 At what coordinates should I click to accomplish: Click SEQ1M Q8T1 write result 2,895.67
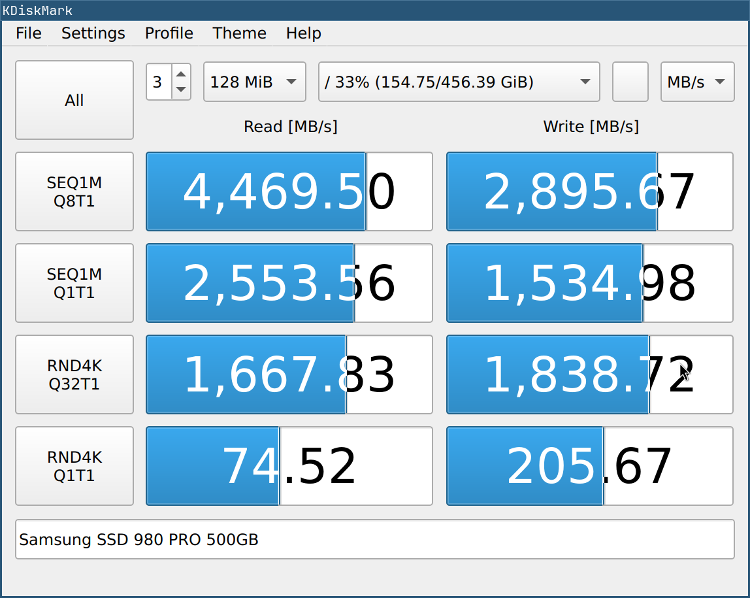coord(590,191)
